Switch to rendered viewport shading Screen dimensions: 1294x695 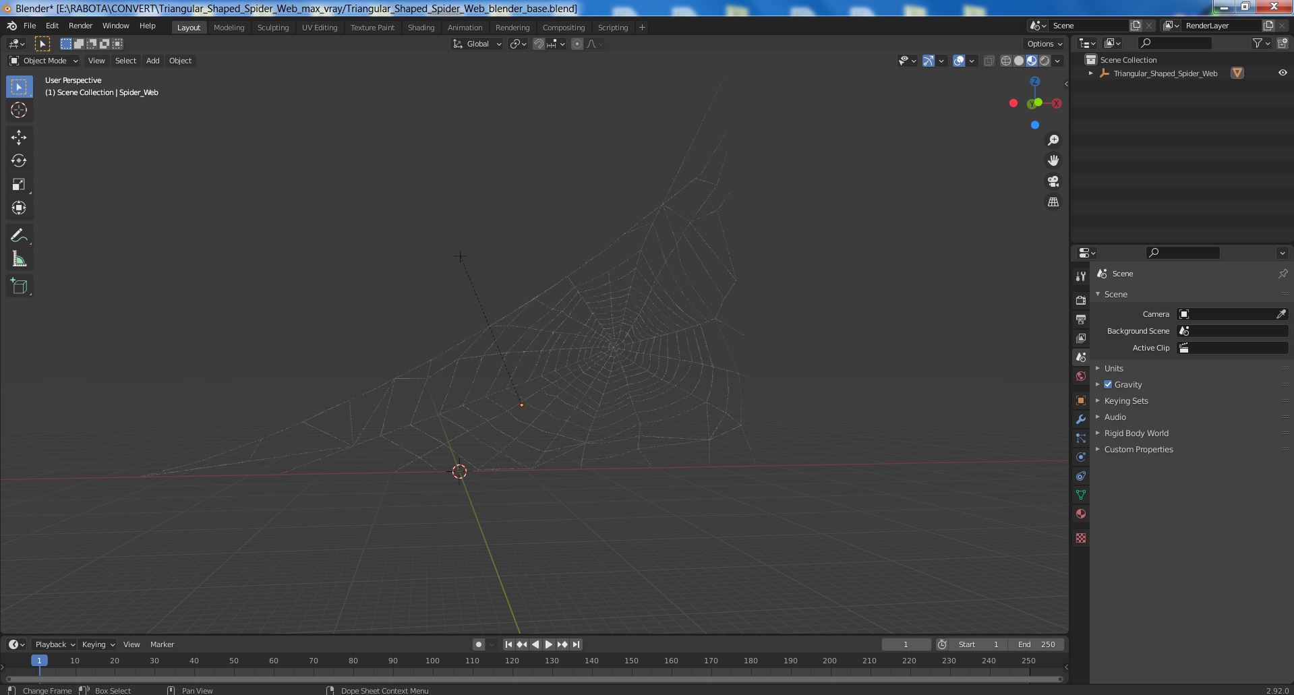1045,61
